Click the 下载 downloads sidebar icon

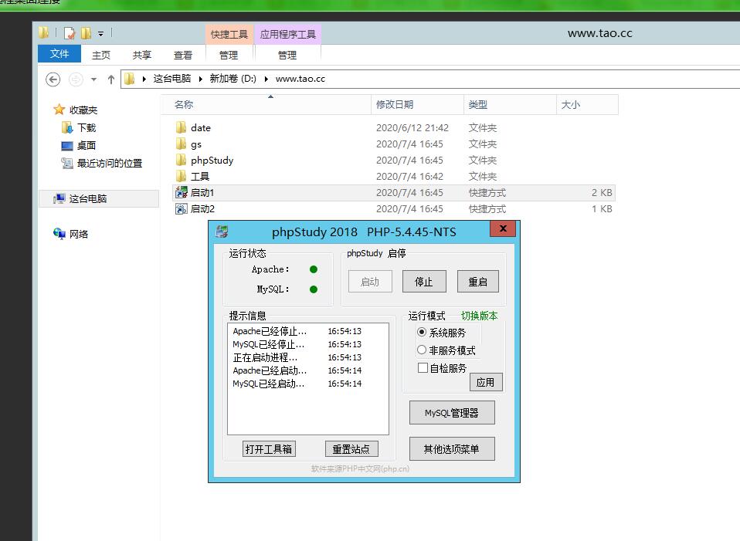click(x=67, y=128)
